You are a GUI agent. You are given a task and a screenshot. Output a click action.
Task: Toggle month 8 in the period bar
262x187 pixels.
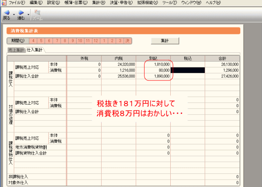click(x=65, y=41)
